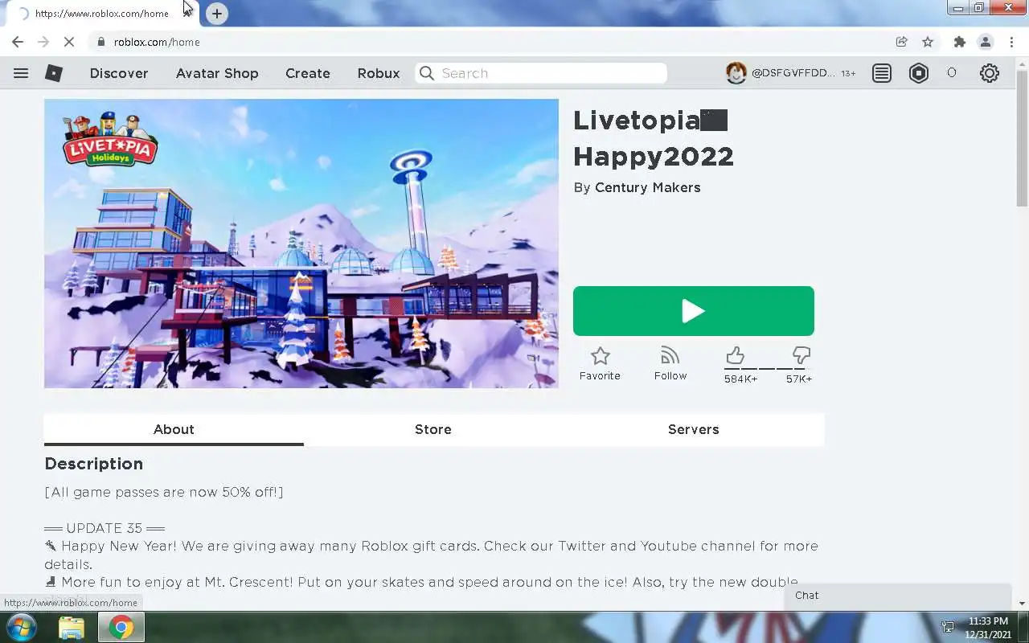Viewport: 1029px width, 643px height.
Task: Go back with browser back arrow
Action: (x=18, y=42)
